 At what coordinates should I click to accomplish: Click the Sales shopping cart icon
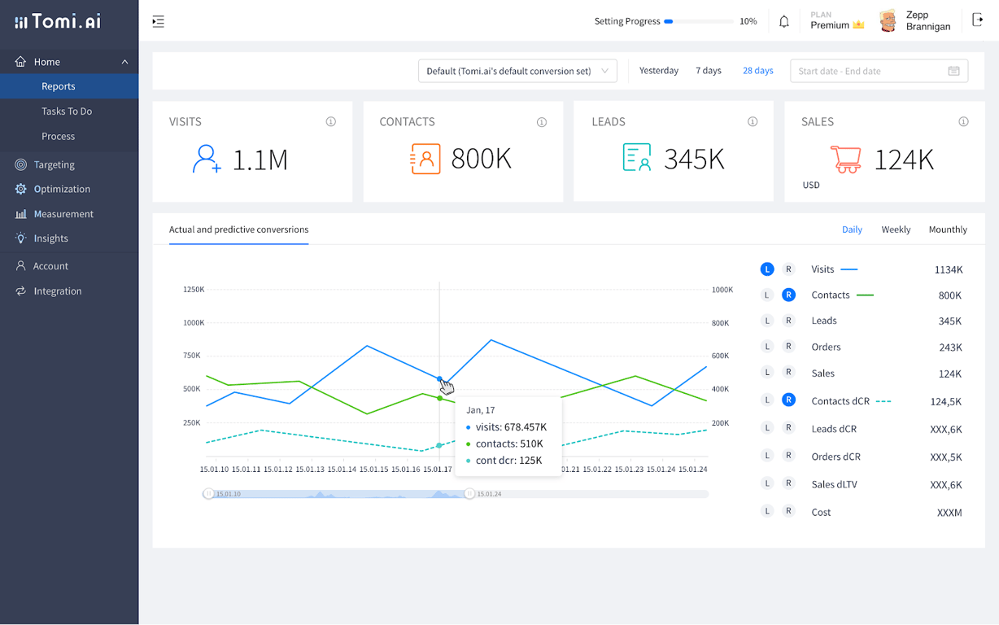point(846,159)
